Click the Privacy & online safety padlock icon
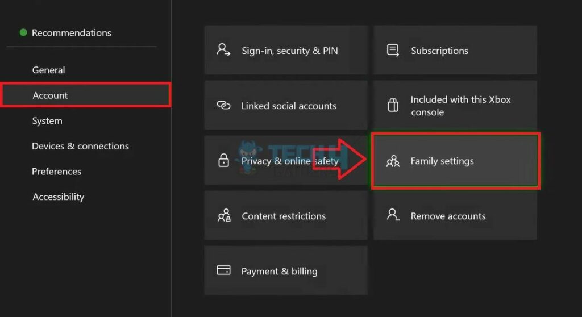 tap(223, 161)
